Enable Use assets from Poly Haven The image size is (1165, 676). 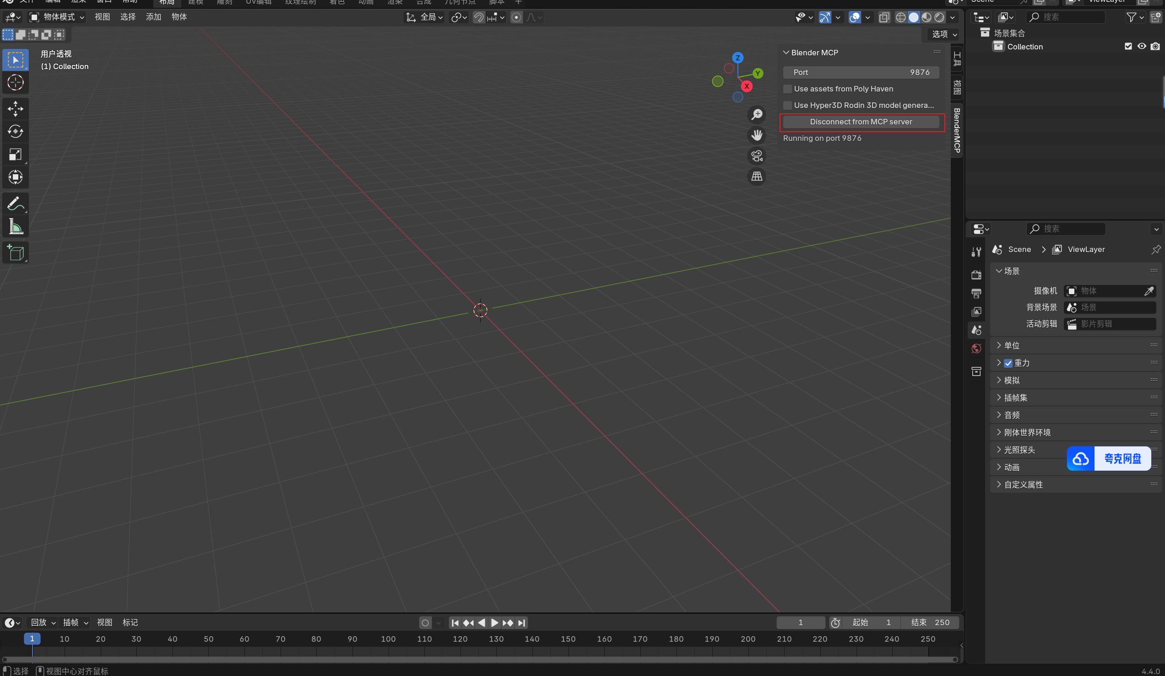pyautogui.click(x=787, y=89)
